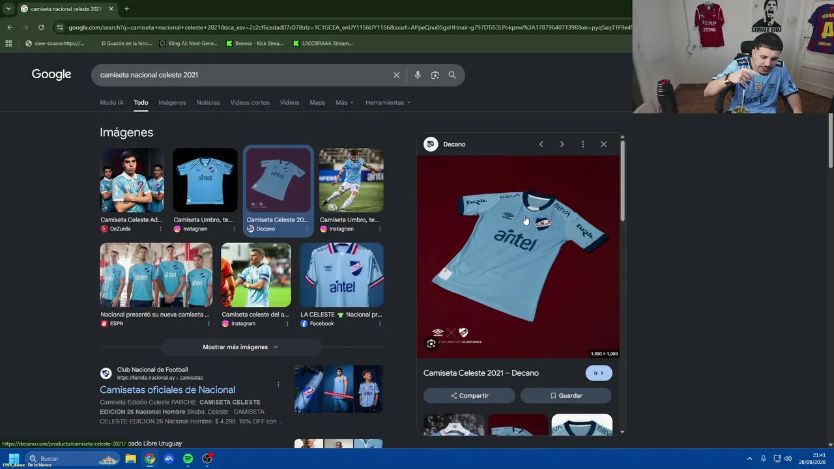Select the Camiseta Celeste Ad... DeZurda thumbnail
The image size is (834, 469).
coord(132,180)
